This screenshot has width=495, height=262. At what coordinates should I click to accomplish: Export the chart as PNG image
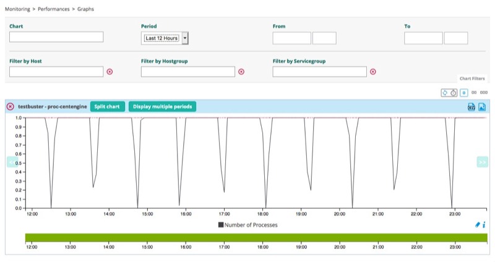pyautogui.click(x=481, y=107)
